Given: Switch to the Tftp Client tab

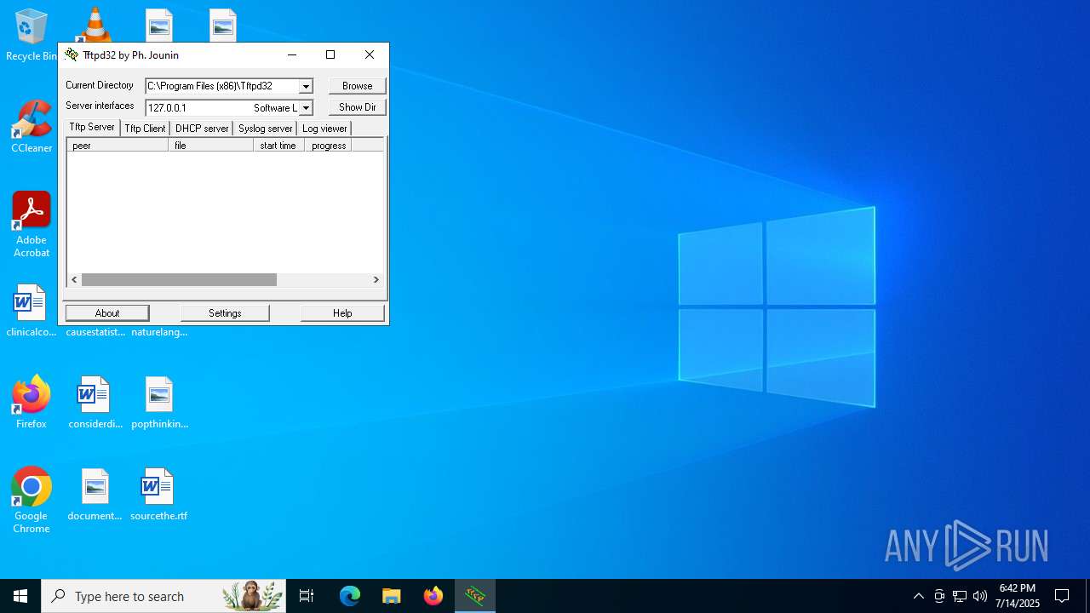Looking at the screenshot, I should pyautogui.click(x=145, y=129).
